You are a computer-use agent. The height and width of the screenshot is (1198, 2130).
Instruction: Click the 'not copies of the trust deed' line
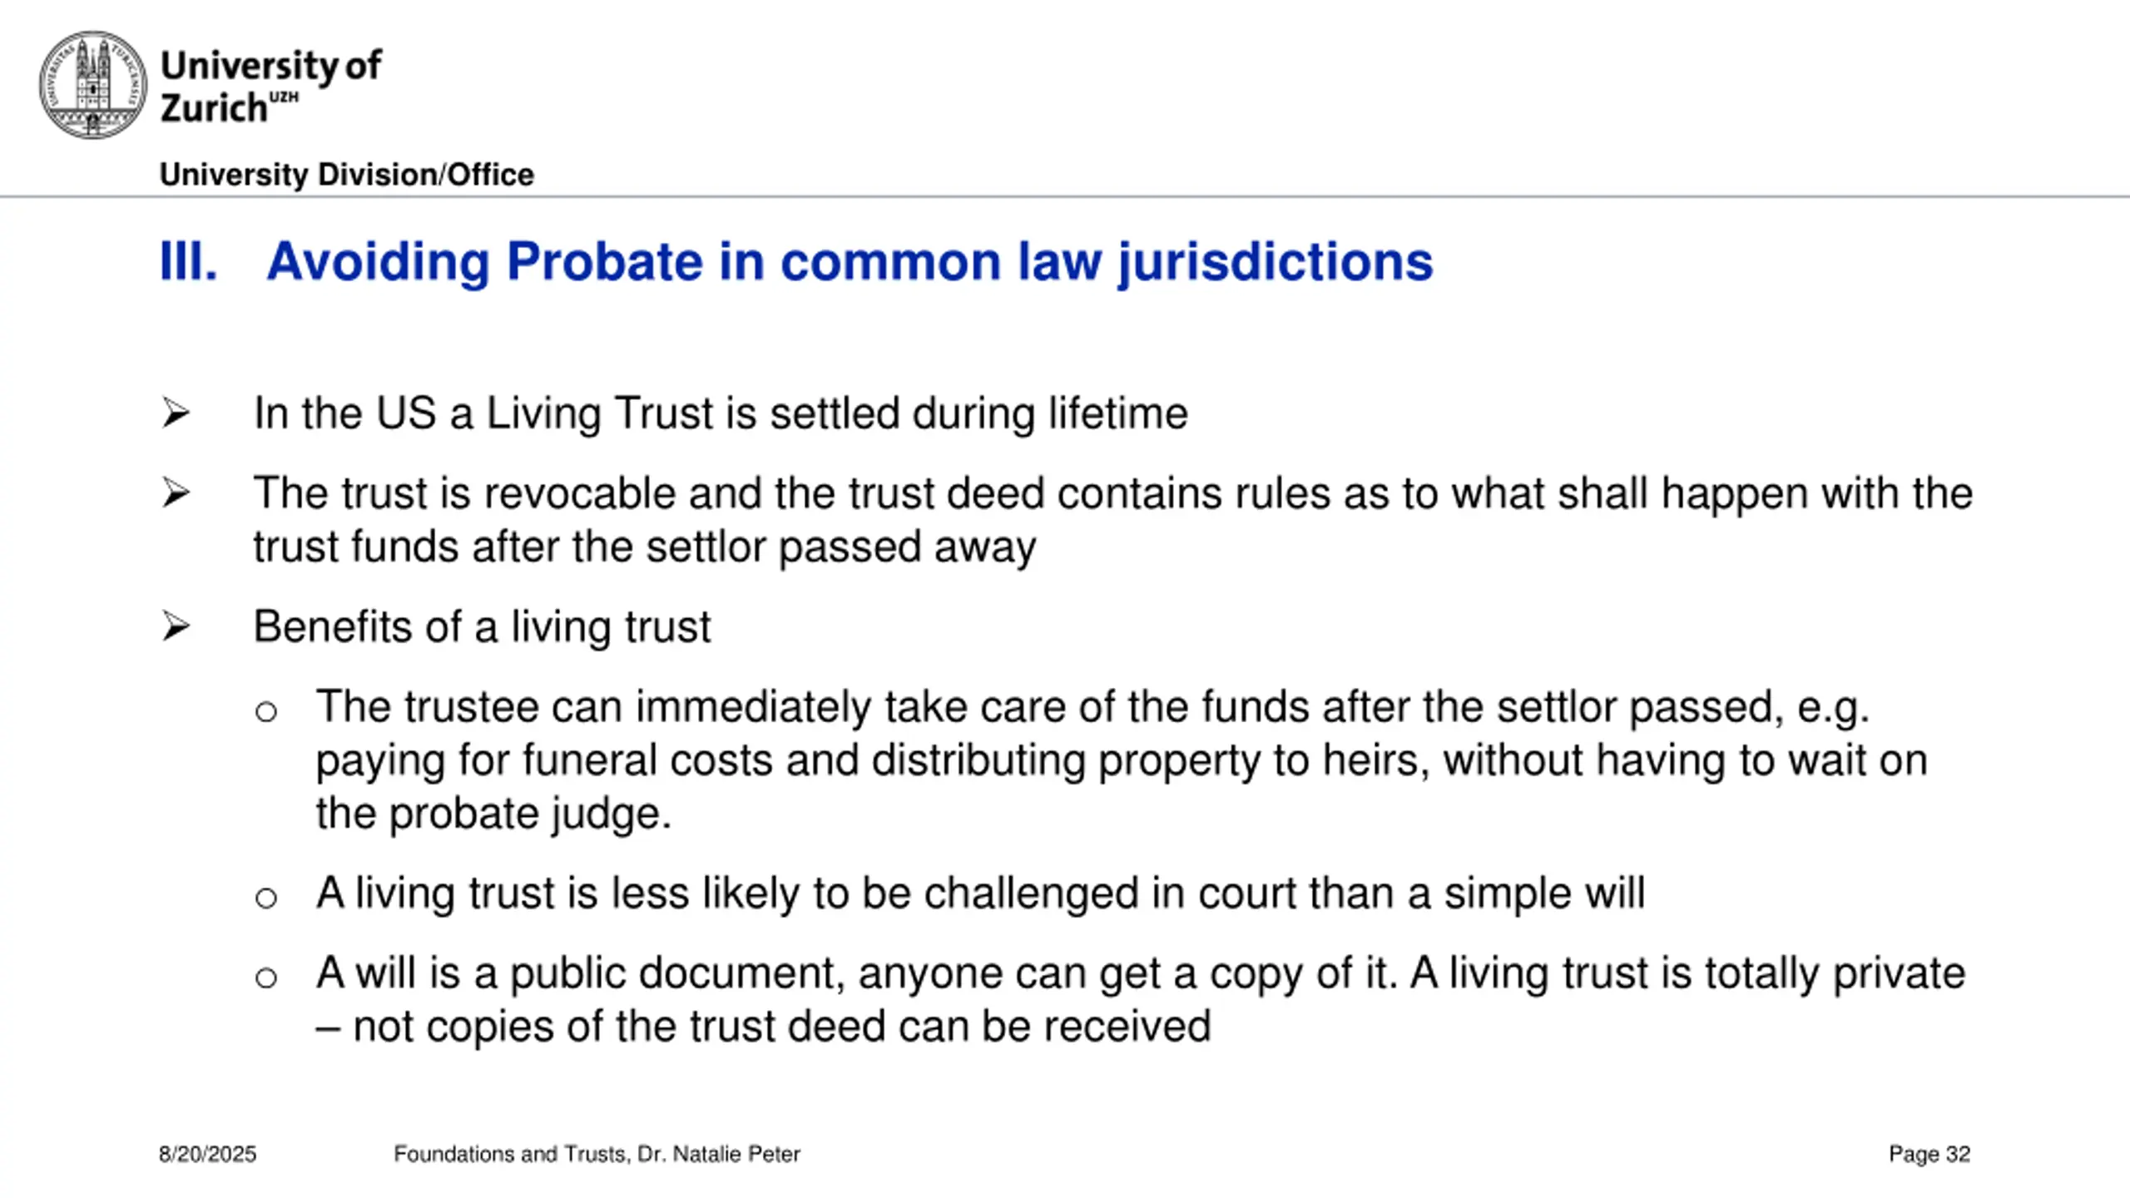(764, 1027)
